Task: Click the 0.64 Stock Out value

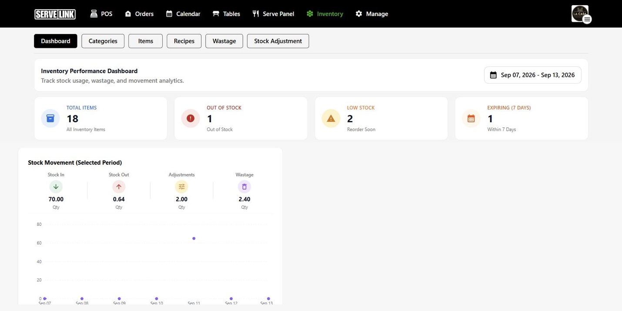Action: (119, 199)
